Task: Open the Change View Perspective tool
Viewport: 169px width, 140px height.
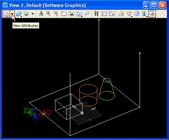Action: pos(130,14)
